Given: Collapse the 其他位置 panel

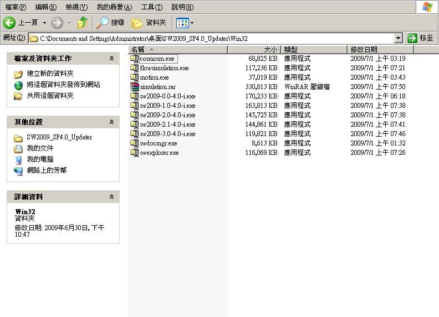Looking at the screenshot, I should (111, 122).
